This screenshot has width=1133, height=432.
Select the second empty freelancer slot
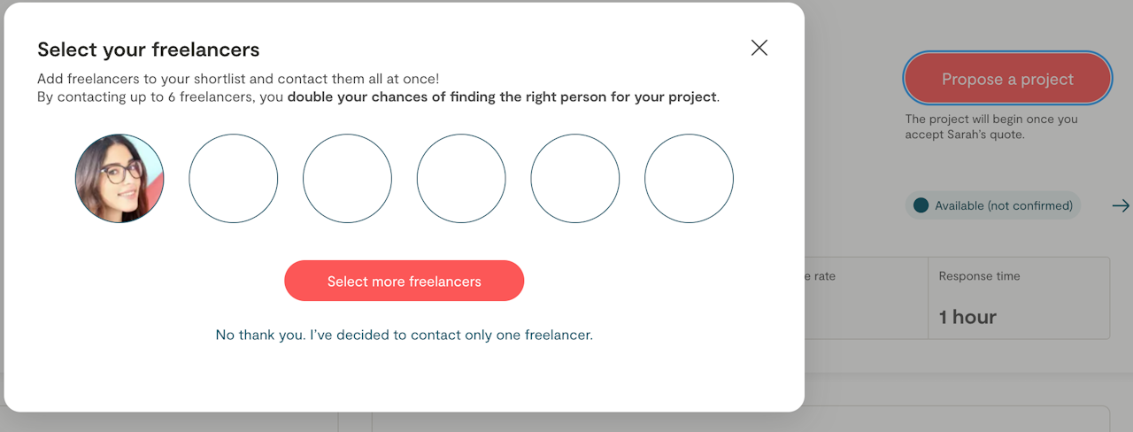point(347,178)
